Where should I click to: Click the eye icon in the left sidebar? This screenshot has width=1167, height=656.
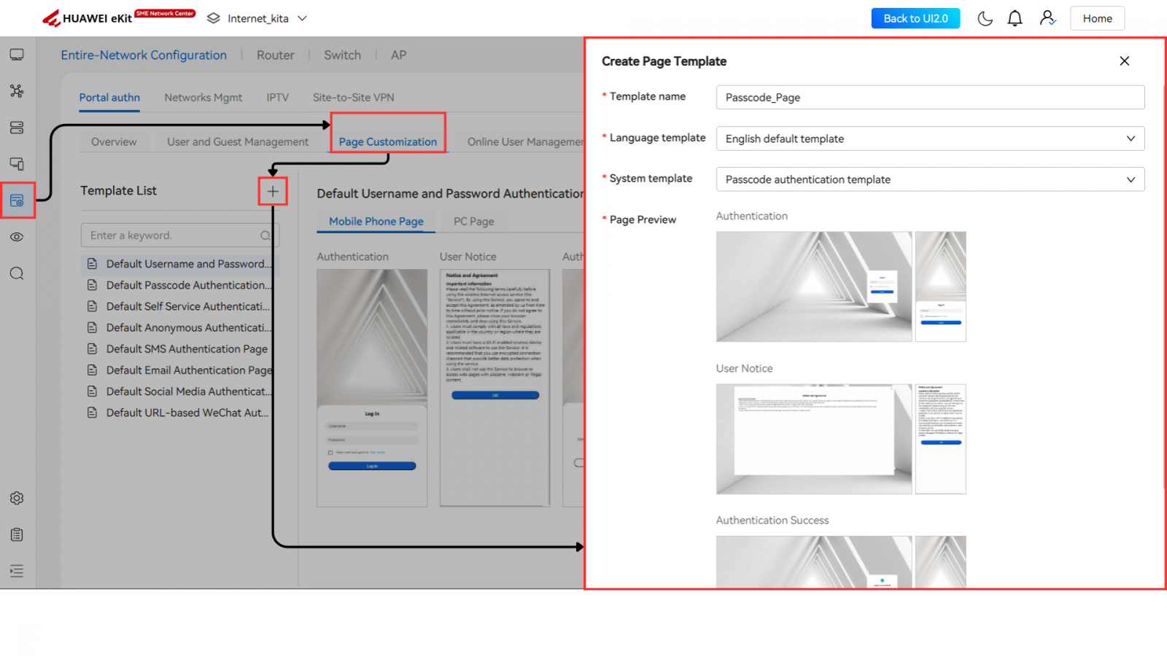tap(17, 237)
